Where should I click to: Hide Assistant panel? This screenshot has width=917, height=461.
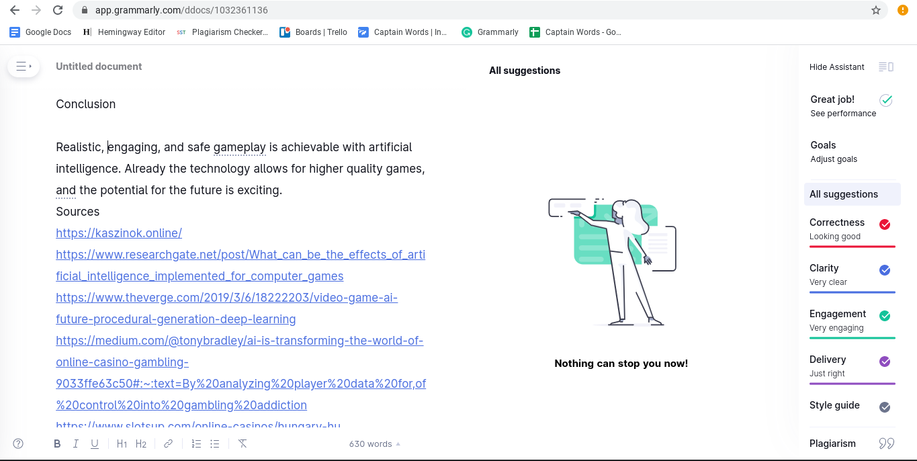coord(850,67)
